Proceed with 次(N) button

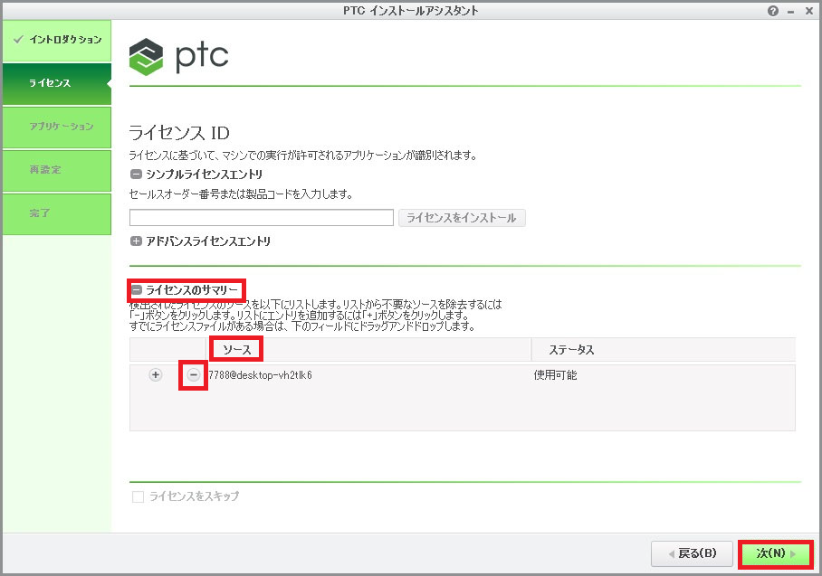tap(776, 553)
